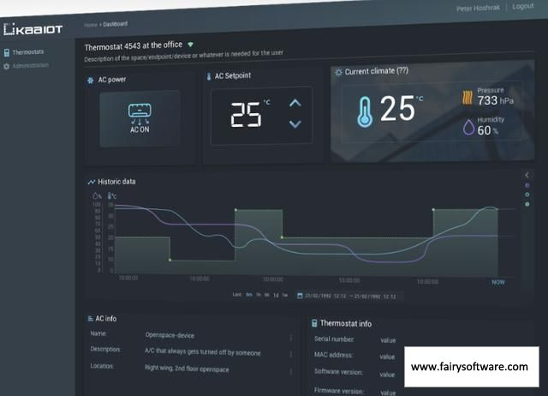Toggle the AC ON power button
Image resolution: width=548 pixels, height=396 pixels.
(140, 118)
